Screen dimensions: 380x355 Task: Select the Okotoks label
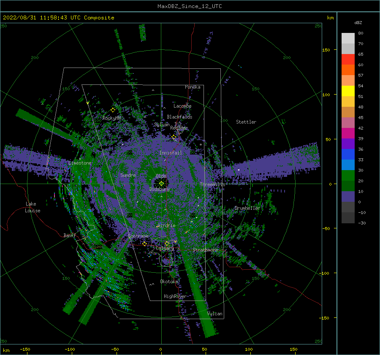169,282
